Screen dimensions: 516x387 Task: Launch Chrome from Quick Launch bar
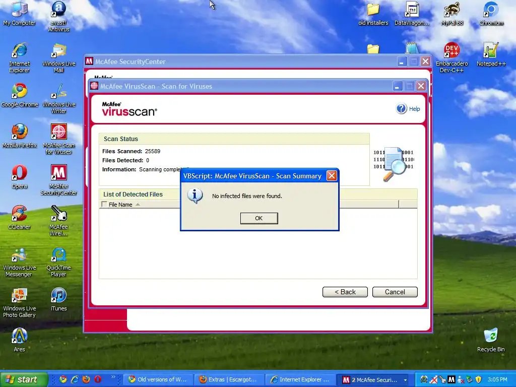coord(63,379)
